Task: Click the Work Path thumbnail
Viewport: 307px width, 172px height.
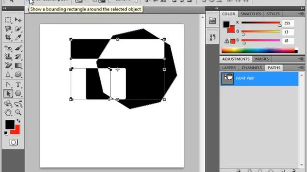Action: coord(227,78)
